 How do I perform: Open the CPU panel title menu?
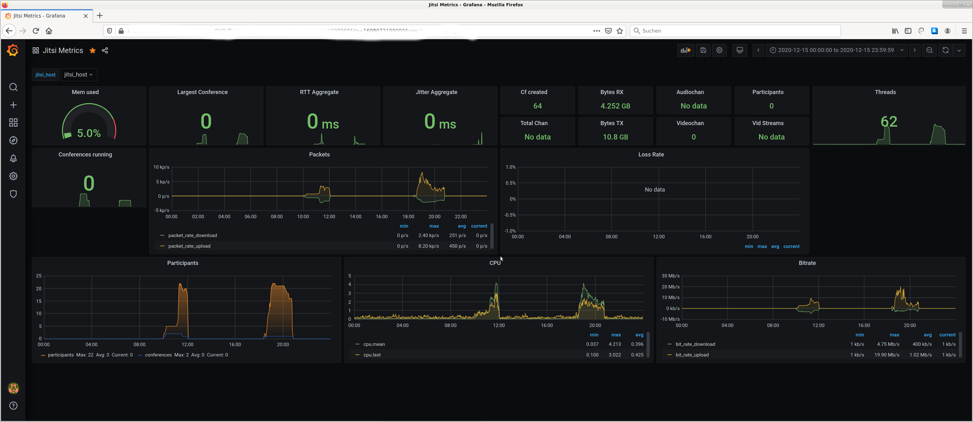(495, 263)
